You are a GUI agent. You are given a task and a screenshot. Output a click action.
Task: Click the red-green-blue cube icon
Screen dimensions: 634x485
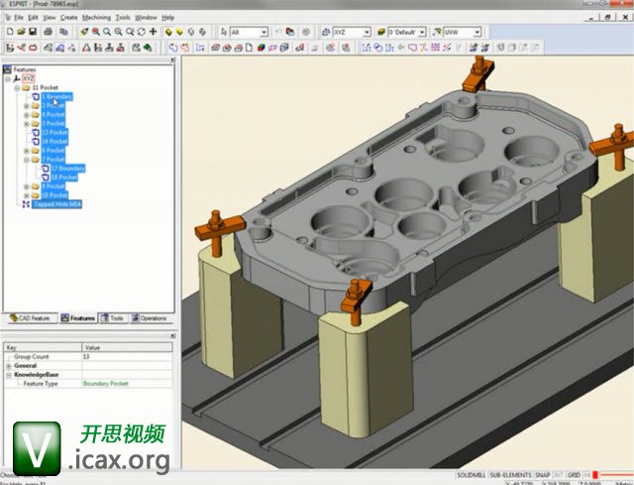coord(262,48)
